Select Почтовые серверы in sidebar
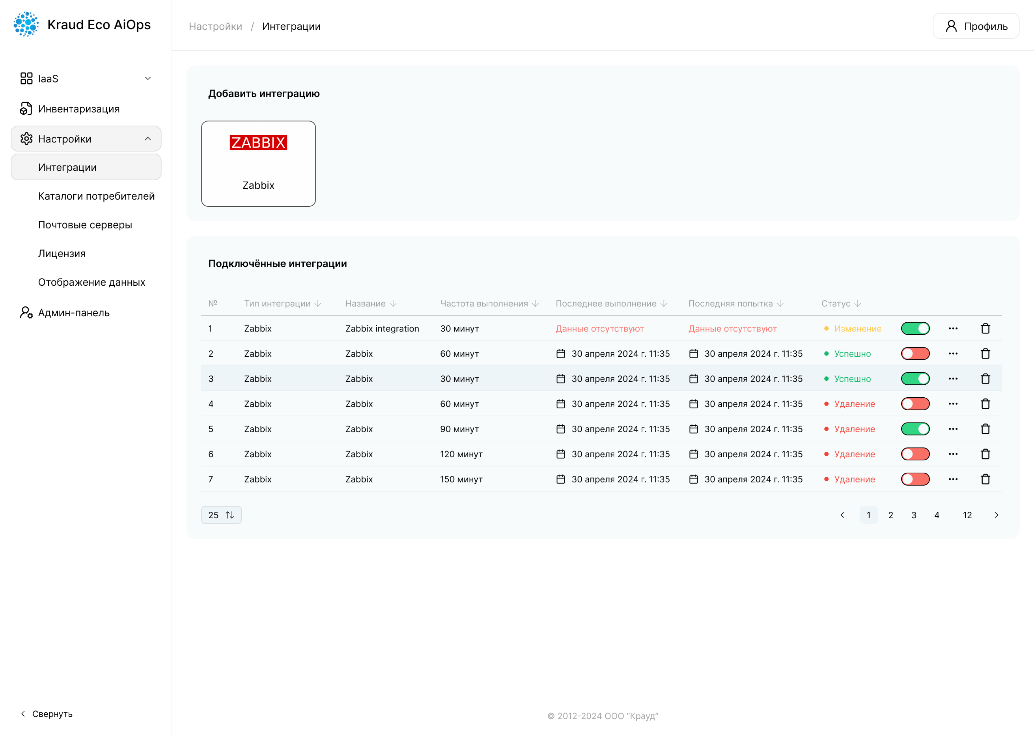The width and height of the screenshot is (1034, 735). point(85,225)
